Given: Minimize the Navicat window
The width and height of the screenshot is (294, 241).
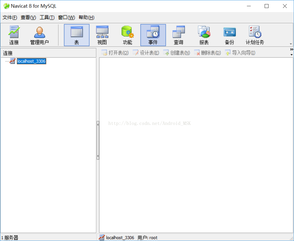Looking at the screenshot, I should 249,6.
